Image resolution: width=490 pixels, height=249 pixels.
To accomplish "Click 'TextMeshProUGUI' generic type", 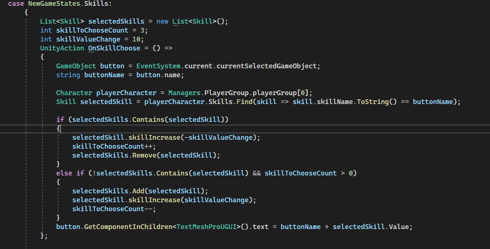I will pyautogui.click(x=206, y=227).
